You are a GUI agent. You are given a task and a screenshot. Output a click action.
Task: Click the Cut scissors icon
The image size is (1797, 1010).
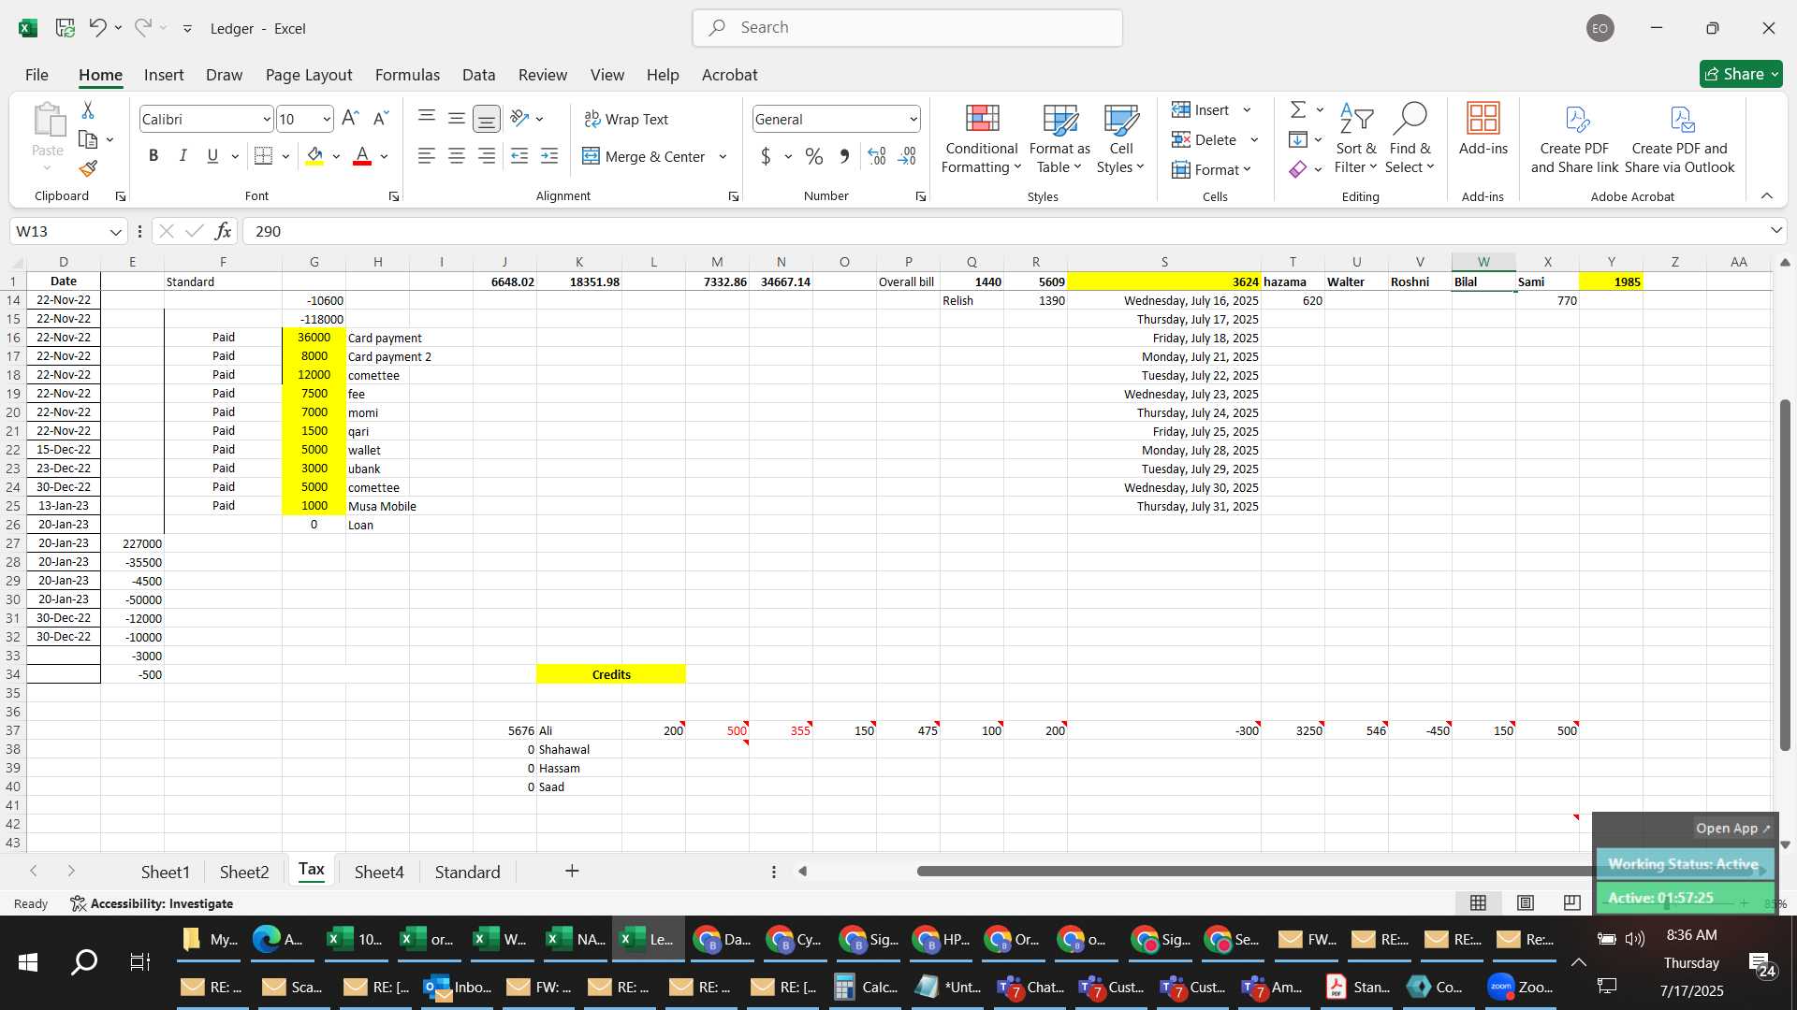(88, 110)
